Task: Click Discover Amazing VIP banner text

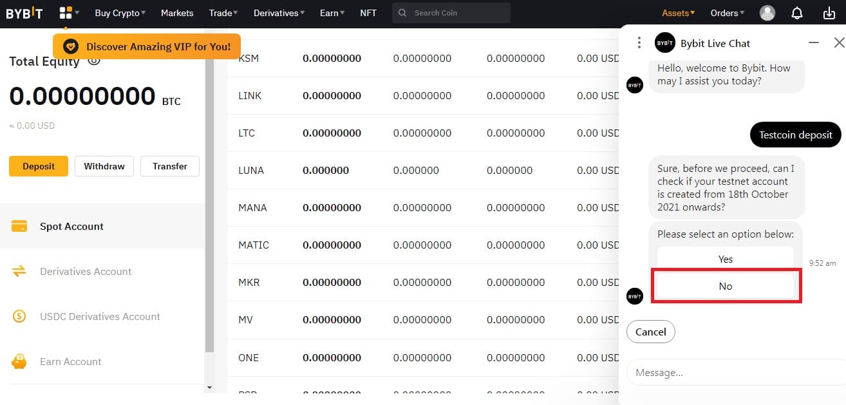Action: pyautogui.click(x=158, y=46)
